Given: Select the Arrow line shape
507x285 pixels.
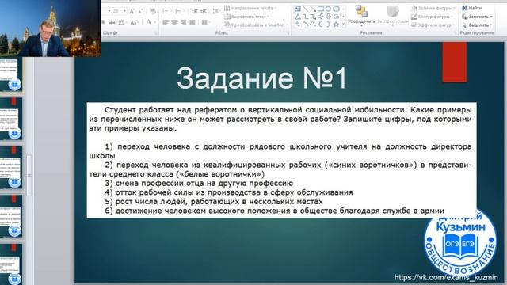Looking at the screenshot, I should tap(313, 9).
